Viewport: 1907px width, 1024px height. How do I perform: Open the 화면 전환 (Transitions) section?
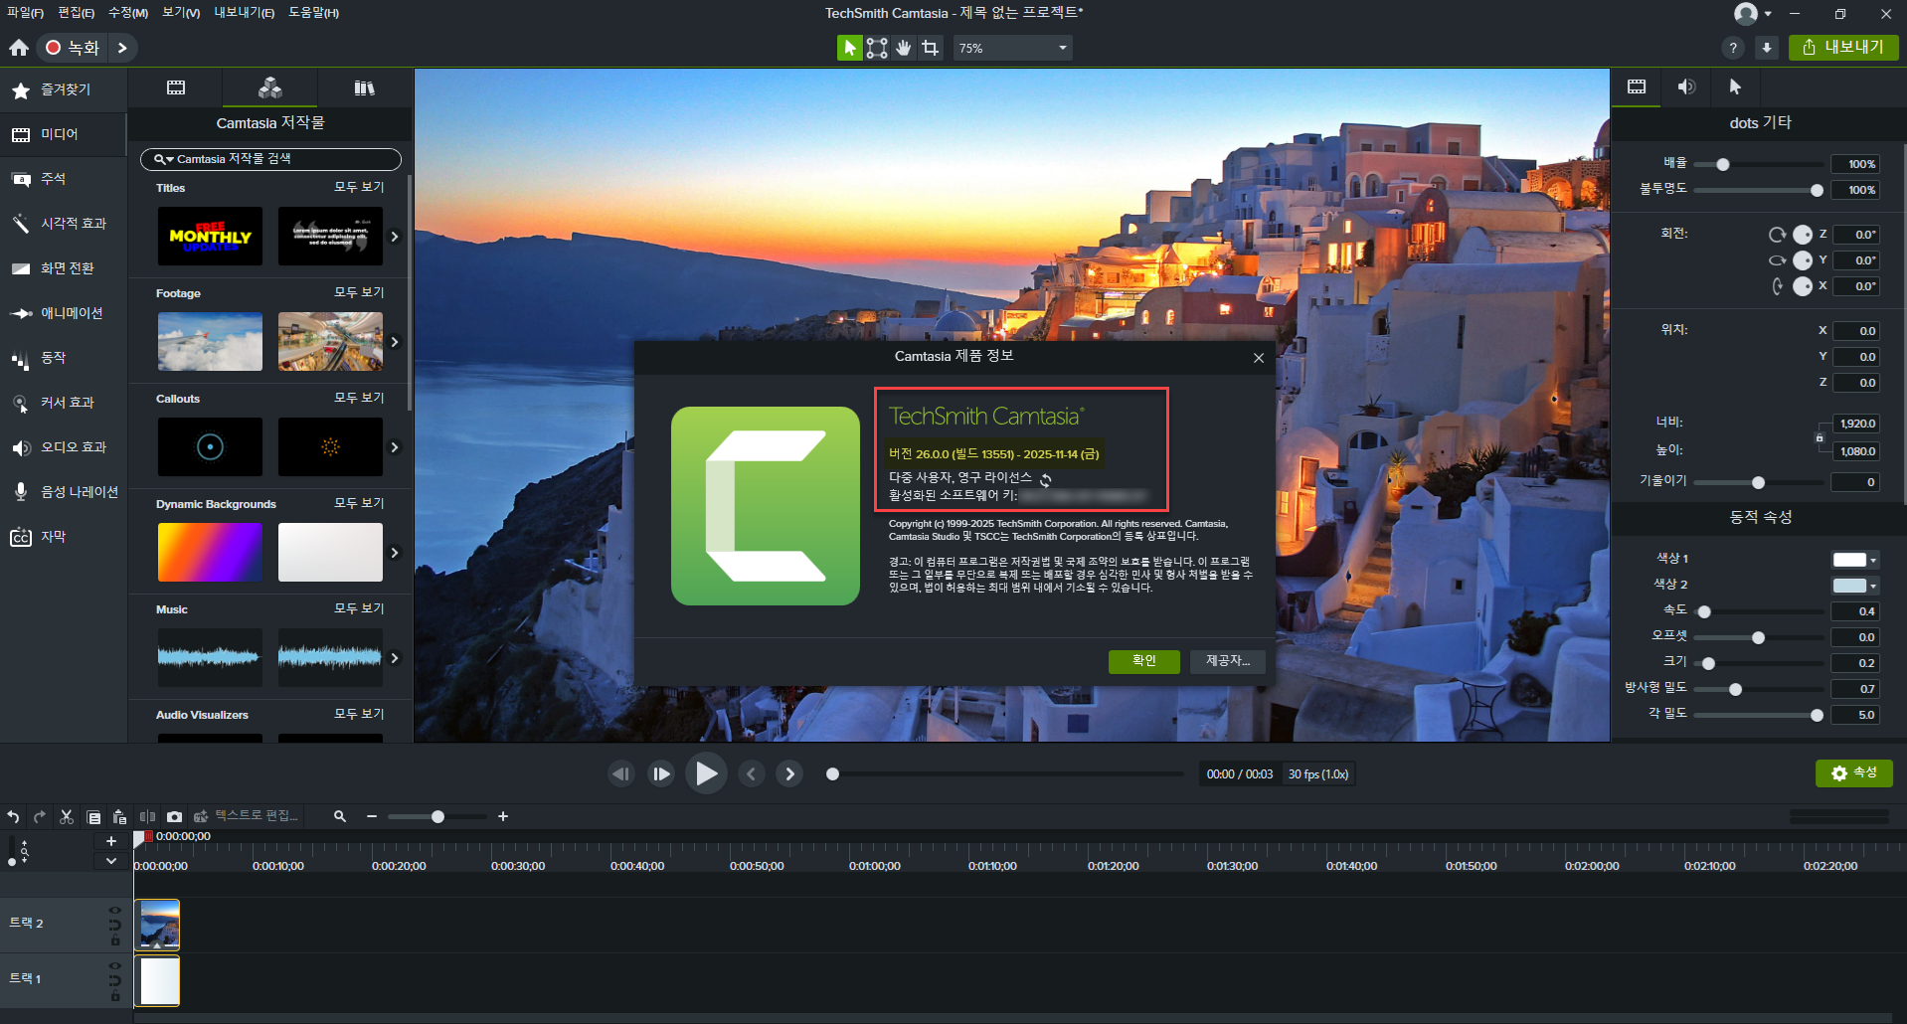click(63, 268)
